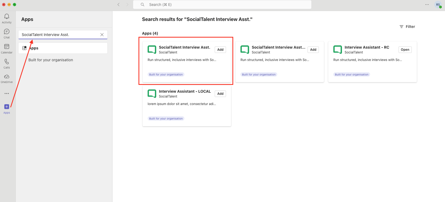Select Built for your organisation category
Viewport: 445px width, 202px height.
tap(51, 60)
